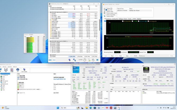Switch to the Cooling Fans tab
Screen dimensions: 177x110
click(x=115, y=19)
